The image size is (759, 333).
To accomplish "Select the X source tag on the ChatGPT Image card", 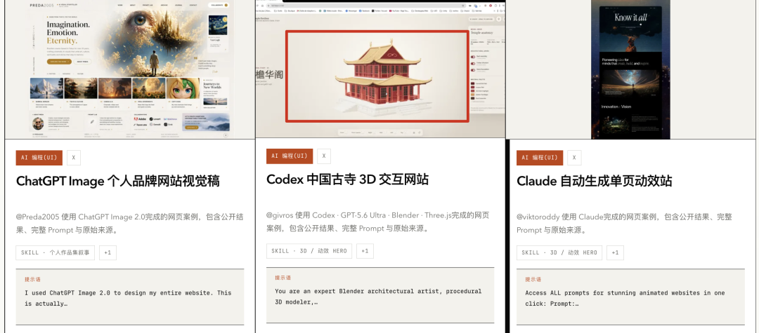I will (x=74, y=157).
